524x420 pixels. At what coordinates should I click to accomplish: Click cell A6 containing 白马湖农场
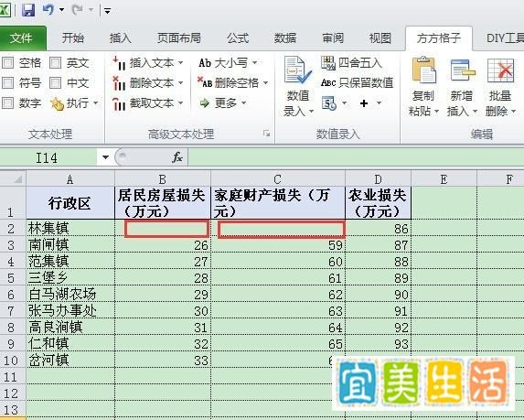(x=70, y=295)
